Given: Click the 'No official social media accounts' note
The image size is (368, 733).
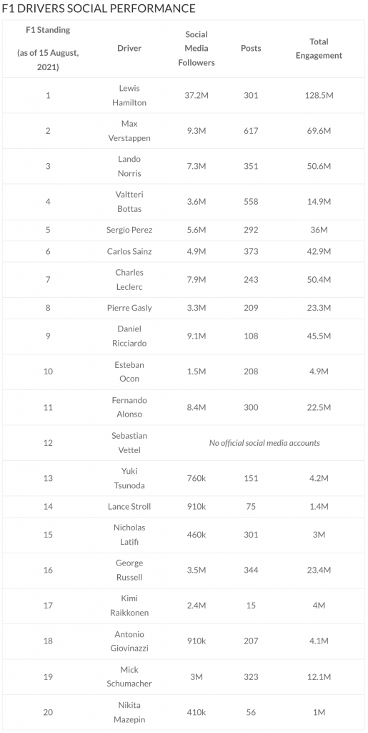Looking at the screenshot, I should point(264,442).
